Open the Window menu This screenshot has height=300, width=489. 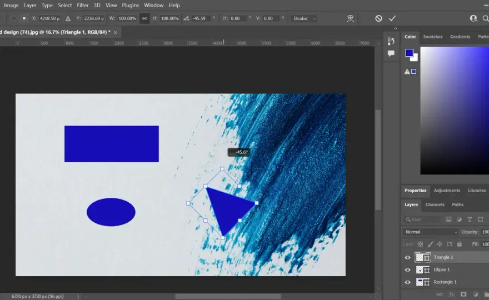154,6
